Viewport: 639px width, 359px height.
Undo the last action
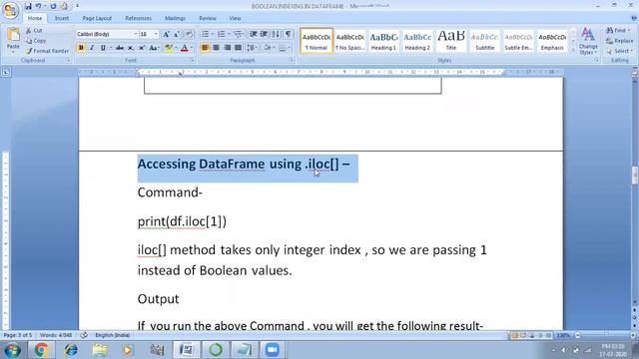tap(38, 6)
